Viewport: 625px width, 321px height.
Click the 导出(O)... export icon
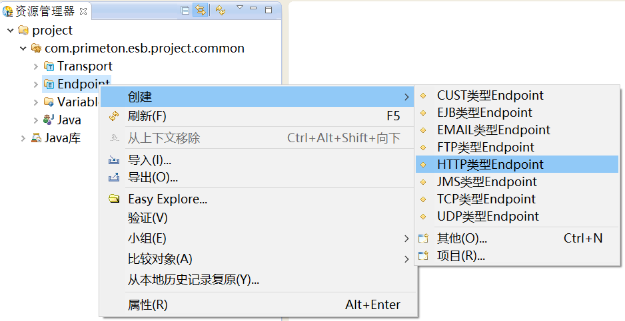114,177
